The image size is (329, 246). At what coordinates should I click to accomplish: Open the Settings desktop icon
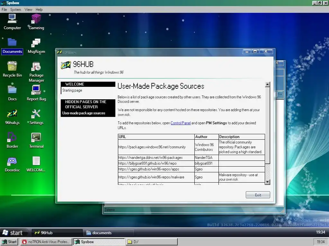click(x=36, y=117)
